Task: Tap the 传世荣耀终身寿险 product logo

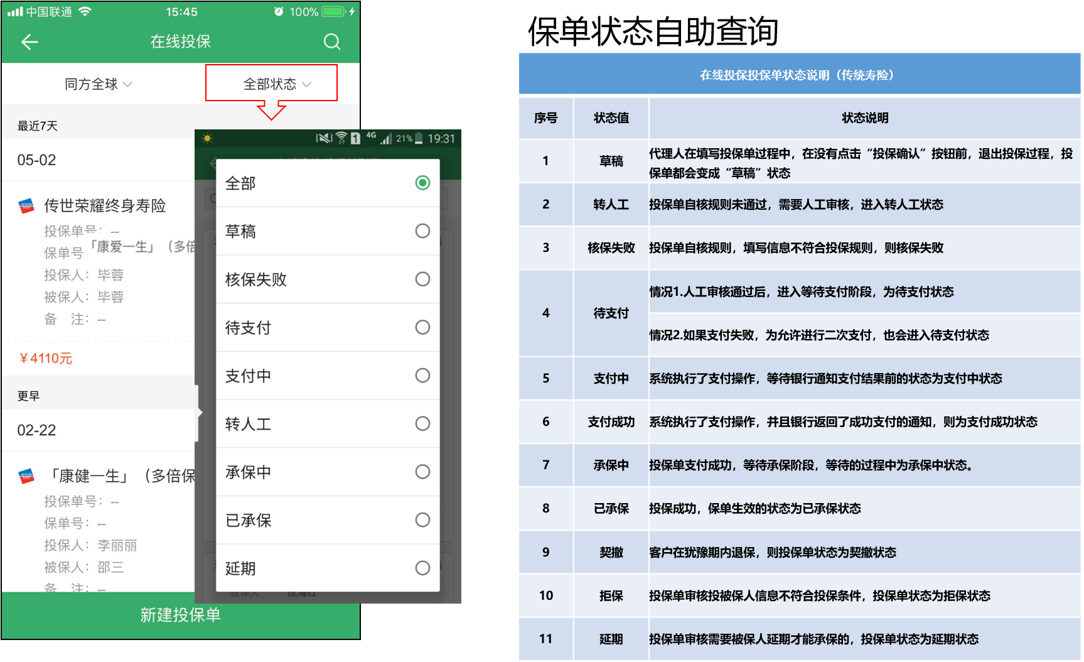Action: pyautogui.click(x=26, y=206)
